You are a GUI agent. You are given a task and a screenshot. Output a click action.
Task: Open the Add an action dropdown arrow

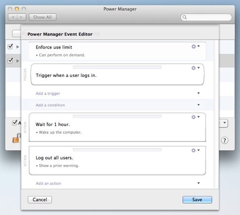[x=199, y=183]
